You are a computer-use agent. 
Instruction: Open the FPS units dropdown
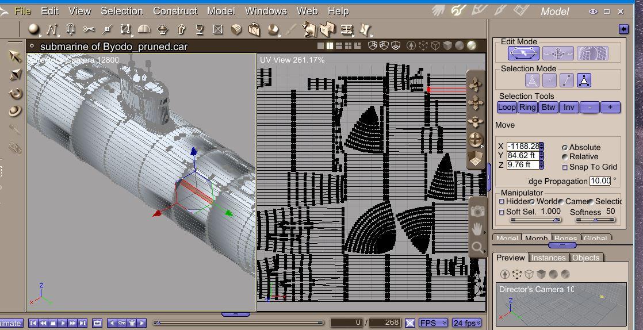(433, 323)
